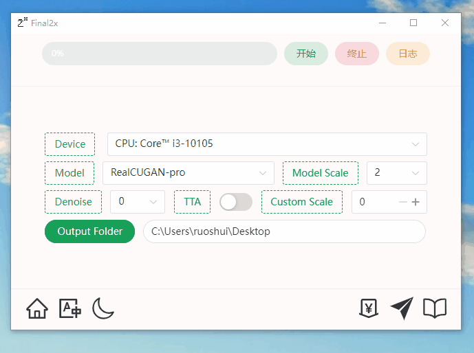The image size is (474, 353).
Task: Click the Custom Scale label
Action: click(x=302, y=202)
